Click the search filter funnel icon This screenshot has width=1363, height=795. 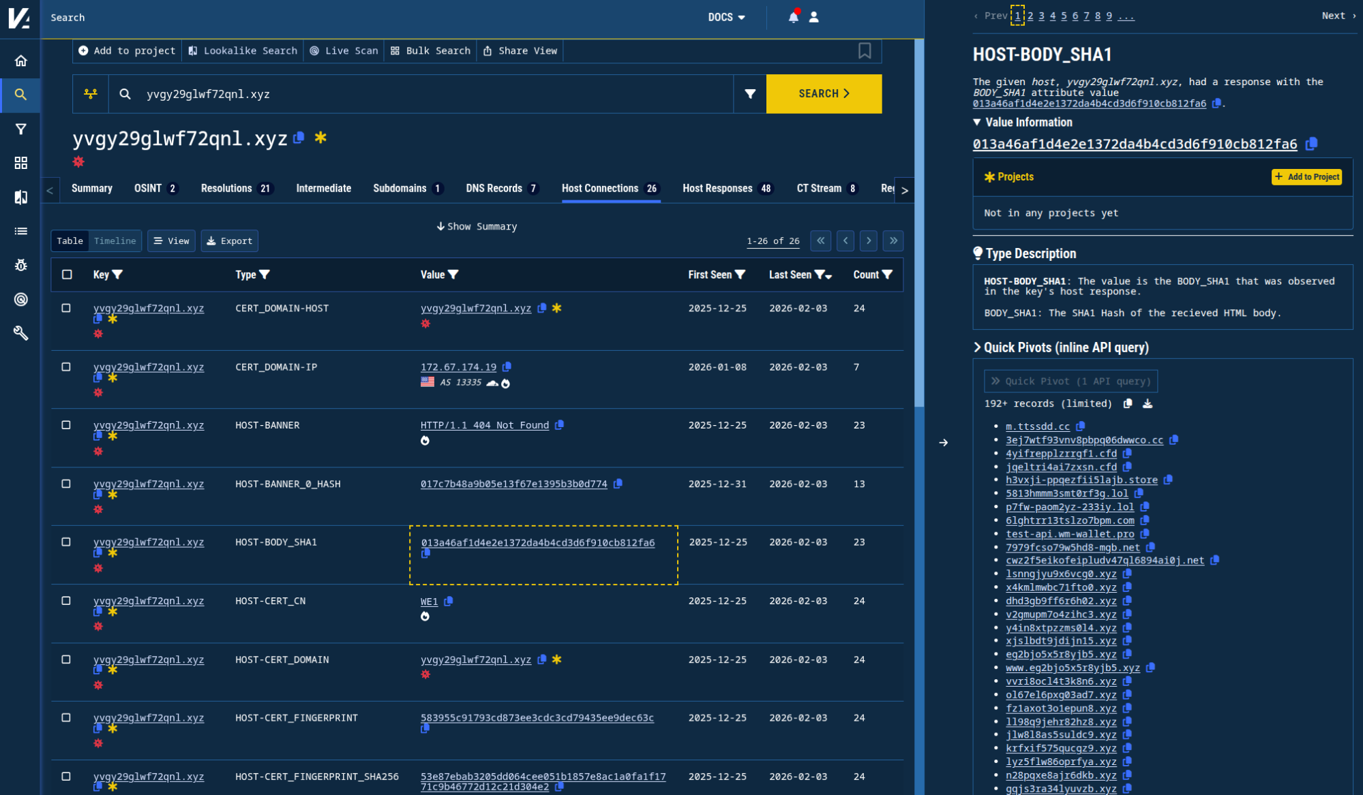point(749,94)
